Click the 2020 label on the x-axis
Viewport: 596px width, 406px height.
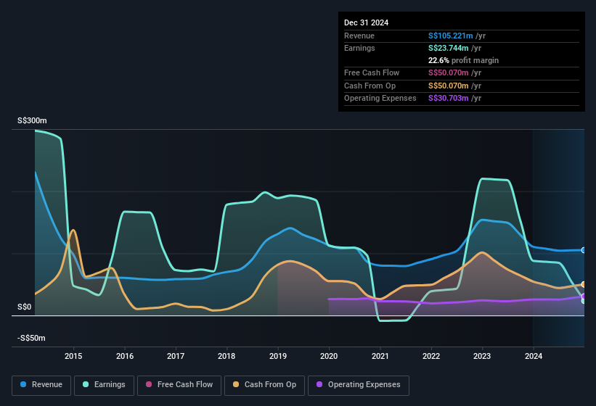(329, 356)
